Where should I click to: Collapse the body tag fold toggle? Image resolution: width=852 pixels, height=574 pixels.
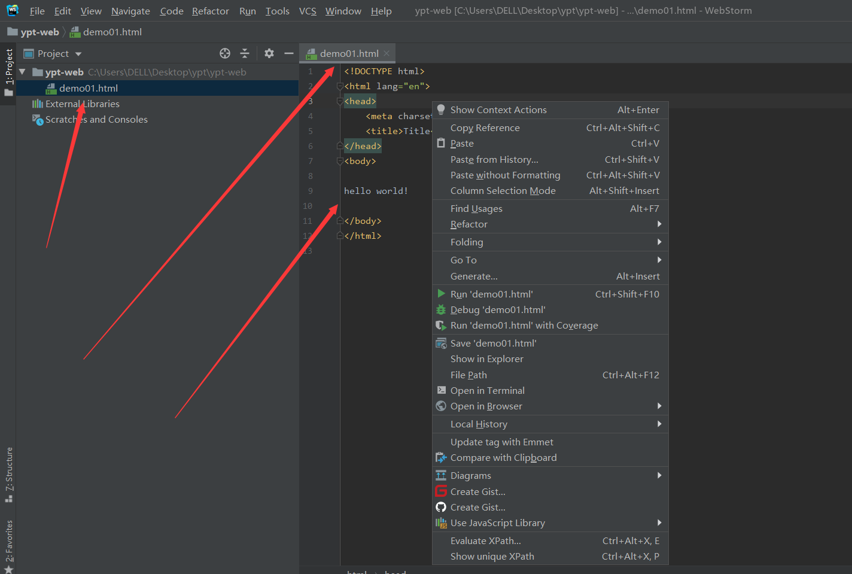click(x=340, y=160)
